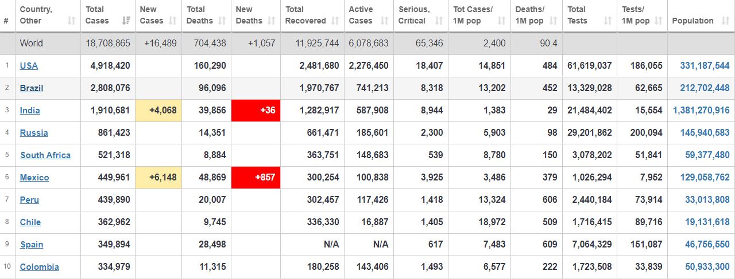Sort table by Total Cases column arrow
Screen dimensions: 735x279
(x=126, y=21)
